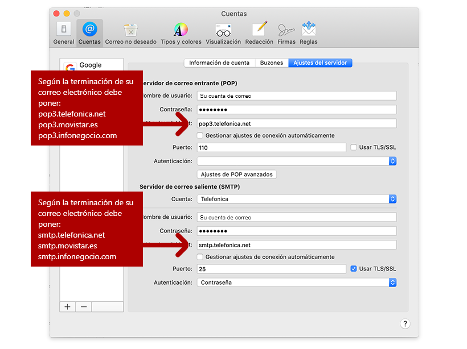
Task: Open Reglas preferences
Action: tap(309, 33)
